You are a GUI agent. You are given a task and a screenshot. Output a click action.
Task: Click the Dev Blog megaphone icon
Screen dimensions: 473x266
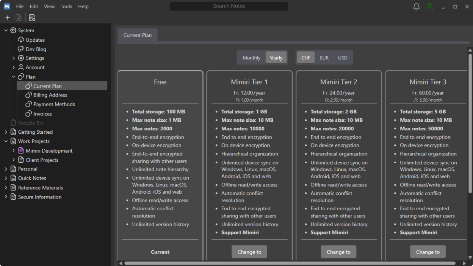[x=21, y=49]
